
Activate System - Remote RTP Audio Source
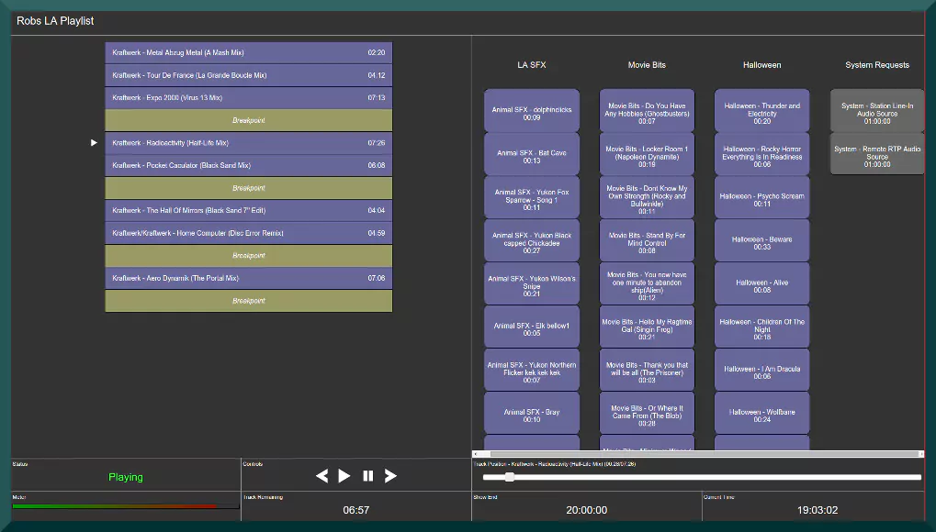pos(877,154)
